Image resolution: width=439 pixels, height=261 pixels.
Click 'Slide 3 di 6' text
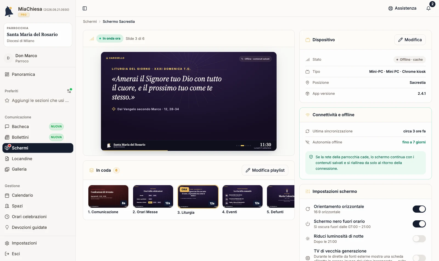click(x=135, y=39)
